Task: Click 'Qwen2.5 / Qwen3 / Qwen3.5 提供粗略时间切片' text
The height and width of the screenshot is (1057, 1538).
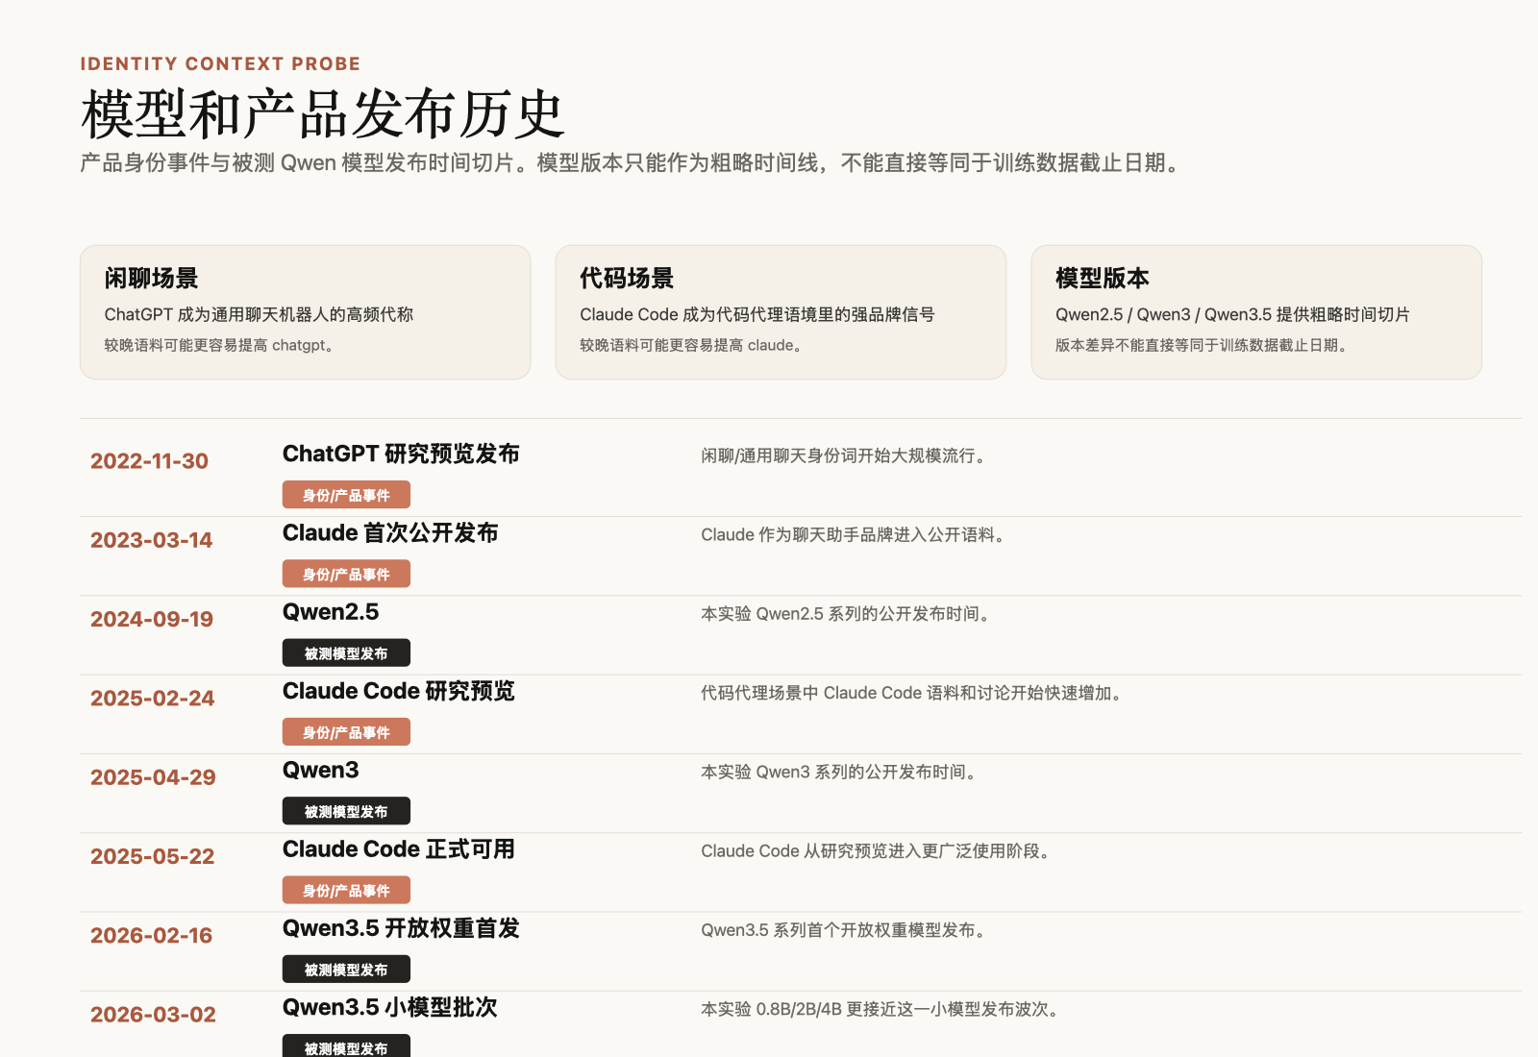Action: click(1232, 314)
